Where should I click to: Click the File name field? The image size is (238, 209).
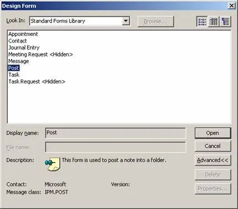click(115, 147)
